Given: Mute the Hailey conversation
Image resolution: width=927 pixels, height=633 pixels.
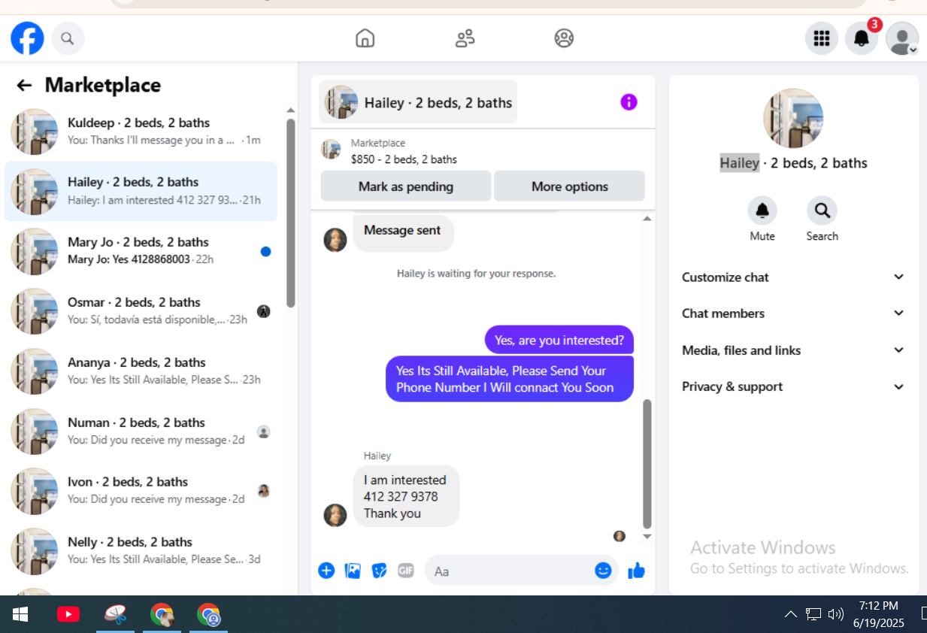Looking at the screenshot, I should click(762, 210).
